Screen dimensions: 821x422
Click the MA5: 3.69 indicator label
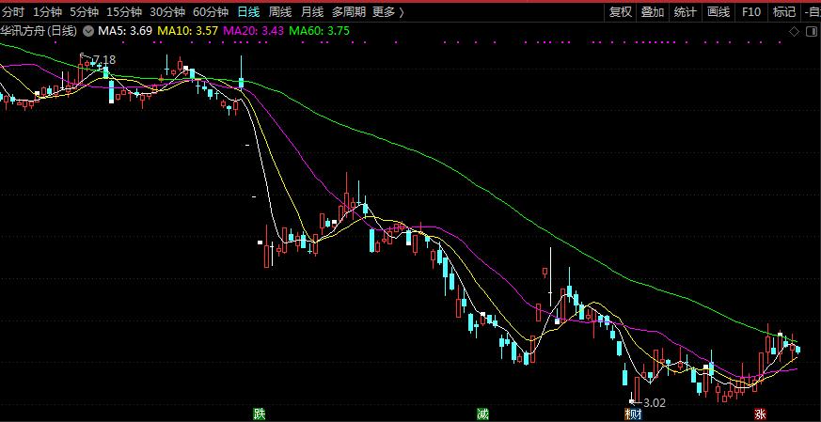125,31
